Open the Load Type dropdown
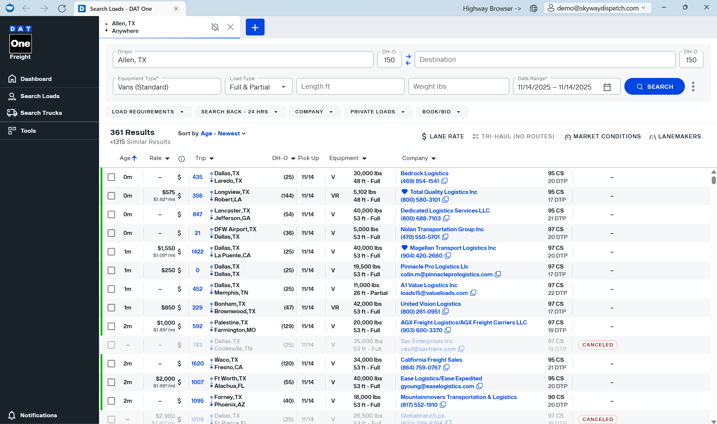The image size is (717, 424). point(258,86)
